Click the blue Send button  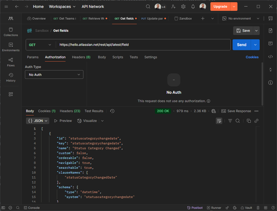(241, 45)
